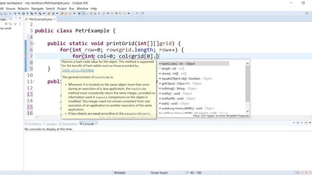Click the proposal list scrollbar thumb
This screenshot has width=312, height=175.
point(248,84)
